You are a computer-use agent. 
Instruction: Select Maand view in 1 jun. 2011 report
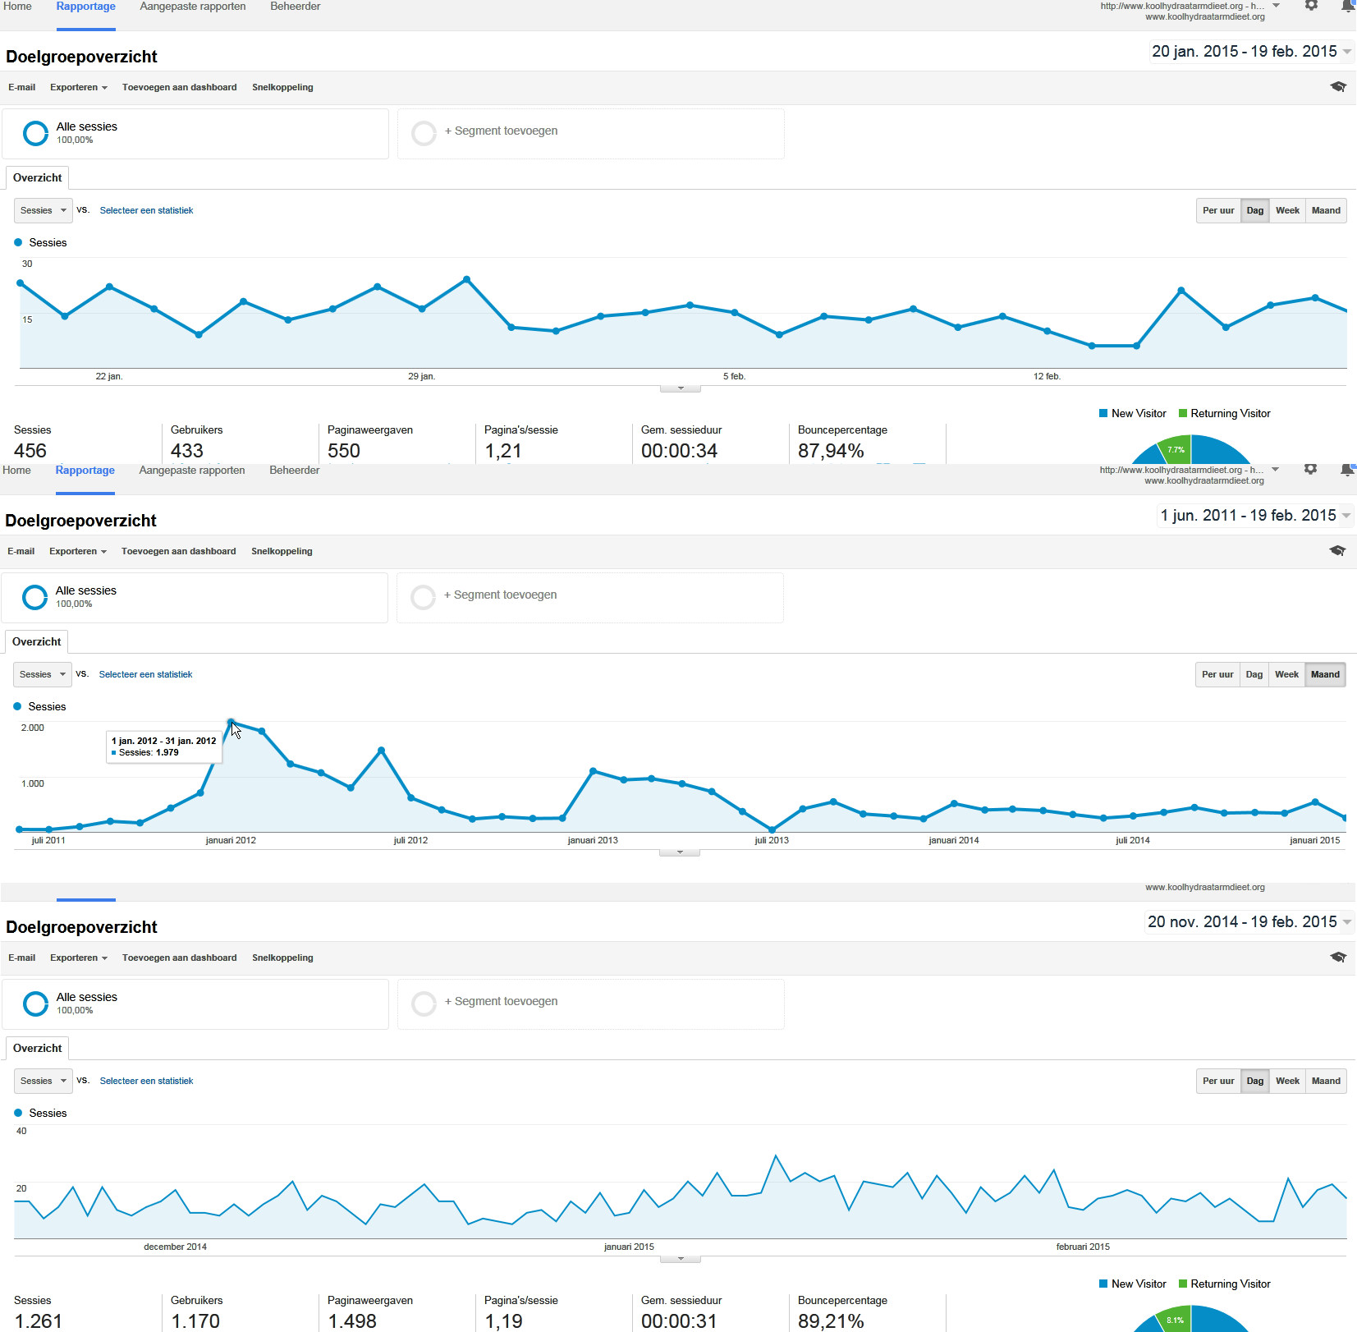pyautogui.click(x=1325, y=675)
